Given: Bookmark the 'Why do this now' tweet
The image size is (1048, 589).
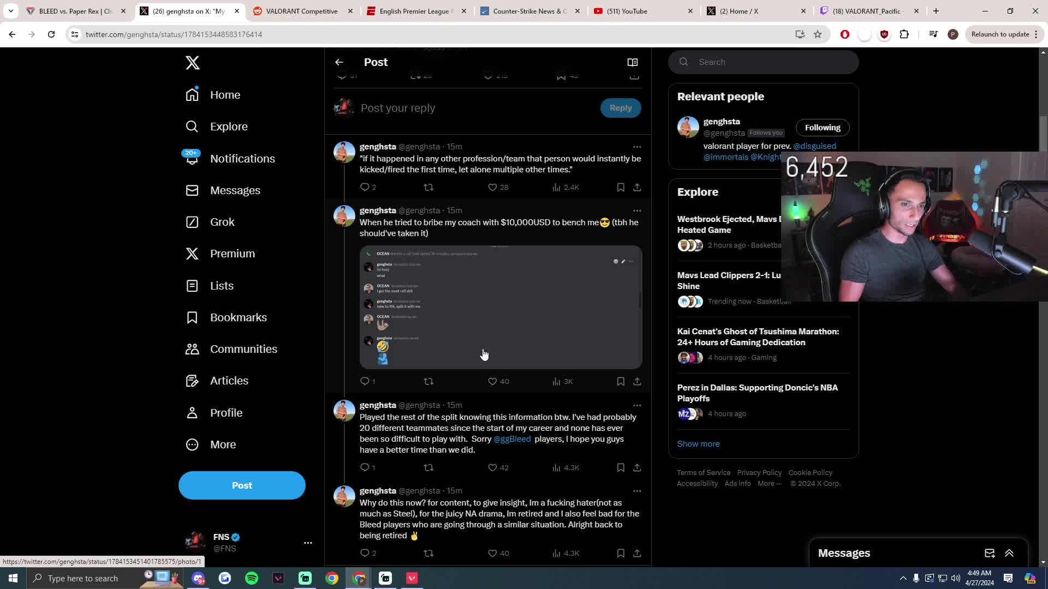Looking at the screenshot, I should (621, 553).
